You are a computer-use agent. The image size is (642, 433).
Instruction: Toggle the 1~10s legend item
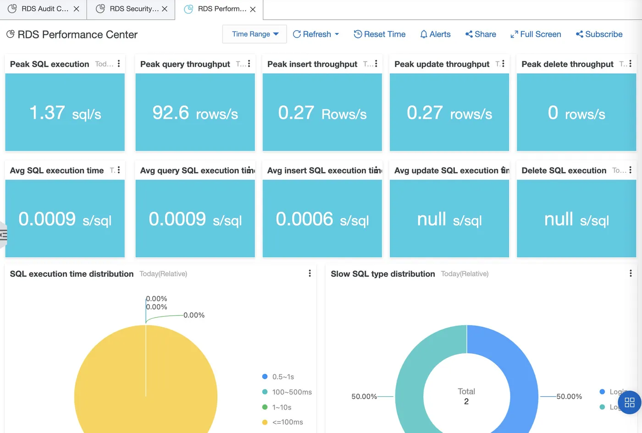(x=277, y=407)
